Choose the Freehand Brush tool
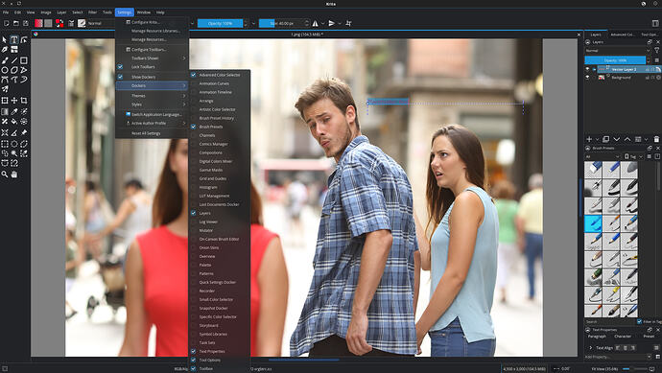The height and width of the screenshot is (373, 662). coord(5,60)
